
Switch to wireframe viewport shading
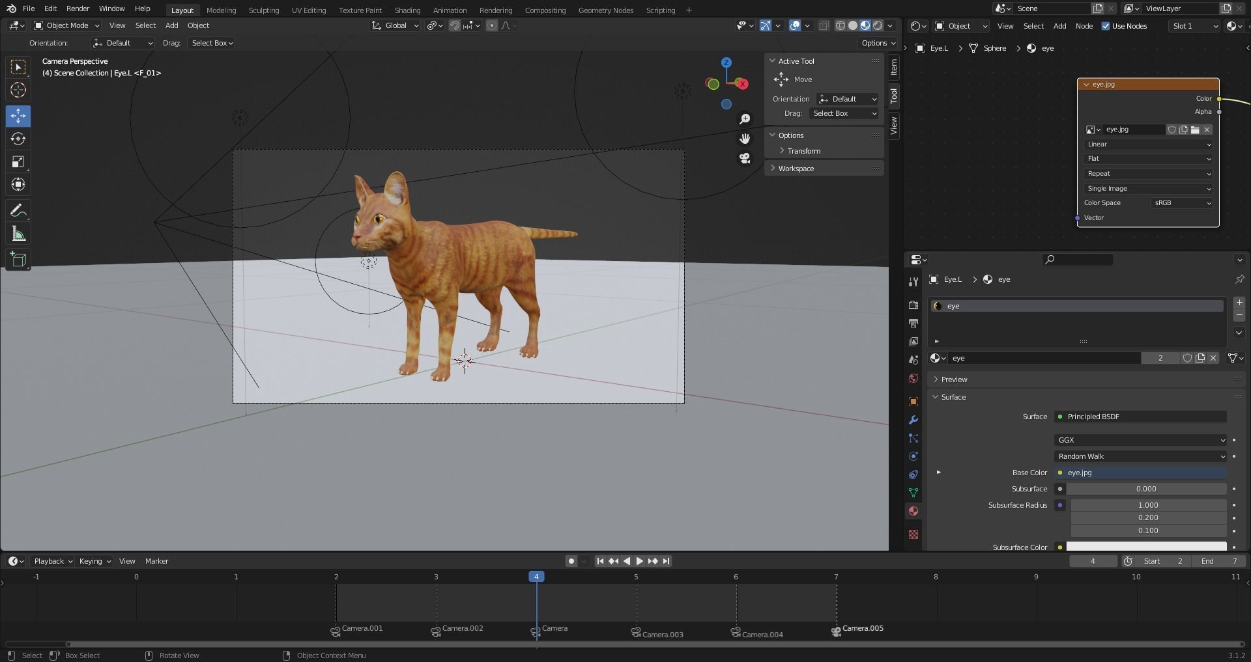[x=841, y=25]
